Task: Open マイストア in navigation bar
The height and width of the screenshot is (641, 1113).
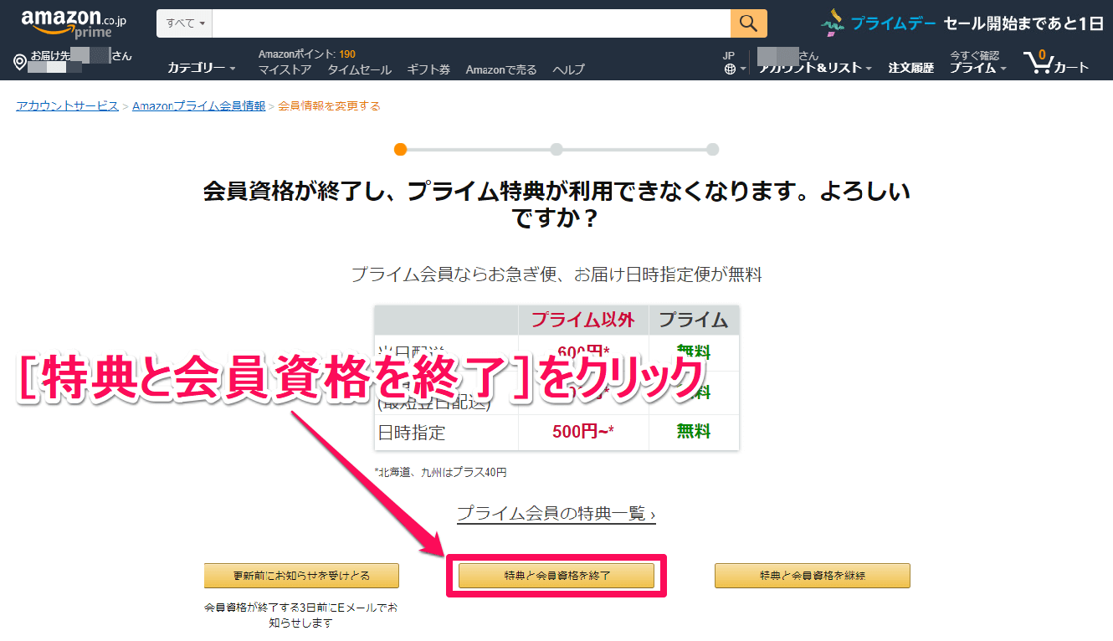Action: pos(285,69)
